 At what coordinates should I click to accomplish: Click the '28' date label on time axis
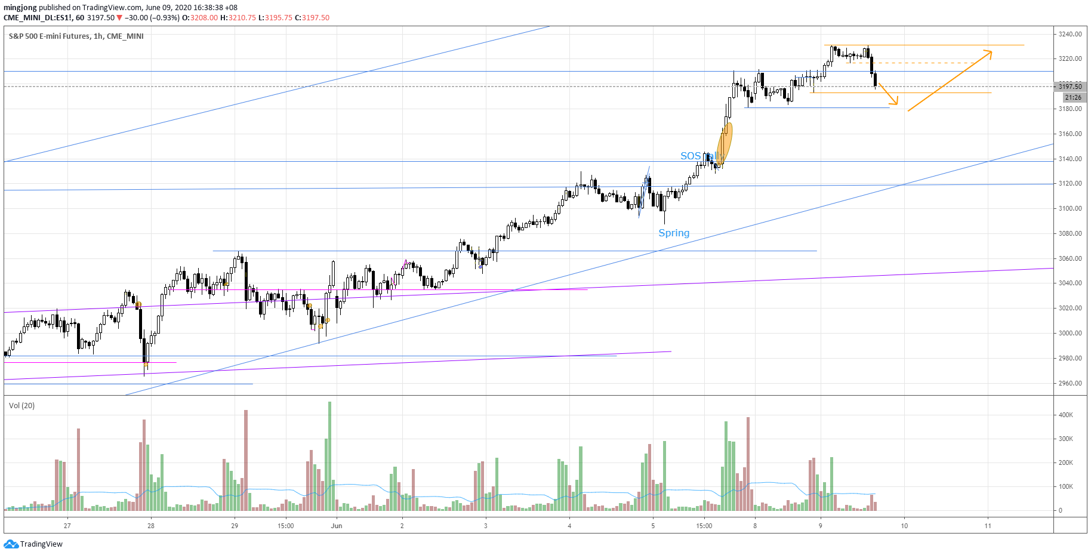click(x=151, y=526)
